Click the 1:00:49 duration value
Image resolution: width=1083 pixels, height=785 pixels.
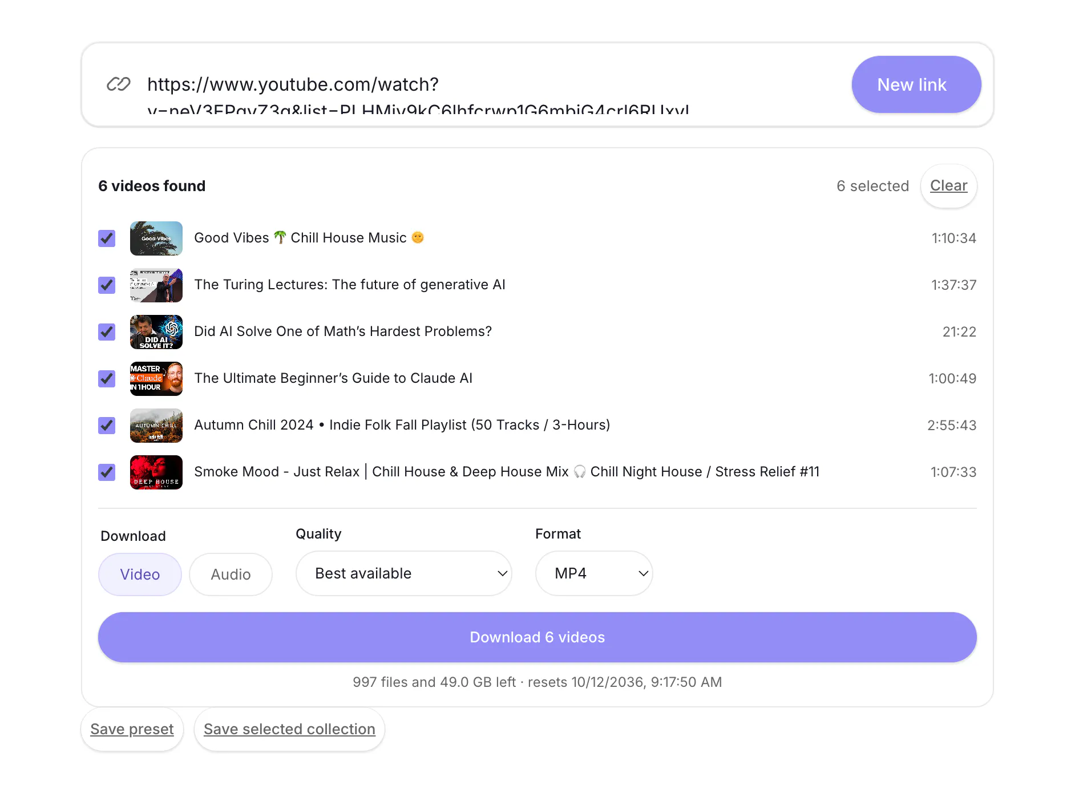tap(952, 379)
